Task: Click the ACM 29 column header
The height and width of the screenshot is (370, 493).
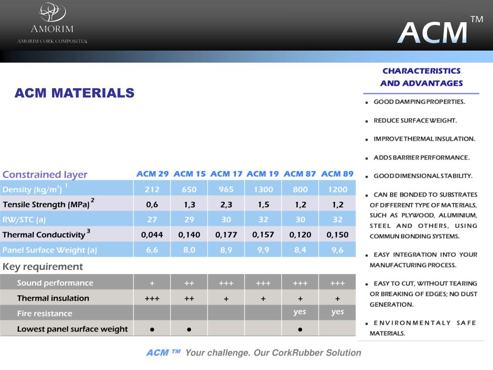Action: pos(153,174)
